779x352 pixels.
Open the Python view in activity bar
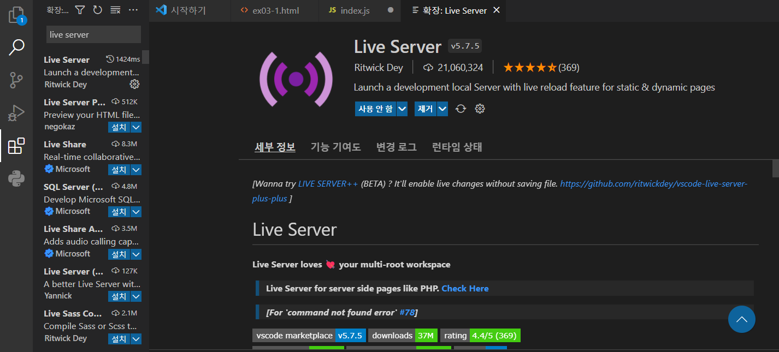[16, 178]
